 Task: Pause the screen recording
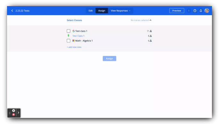(x=13, y=111)
